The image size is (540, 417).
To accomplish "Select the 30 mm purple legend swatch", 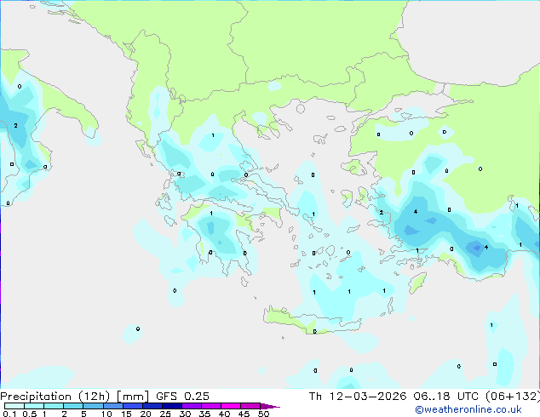I will (x=191, y=406).
